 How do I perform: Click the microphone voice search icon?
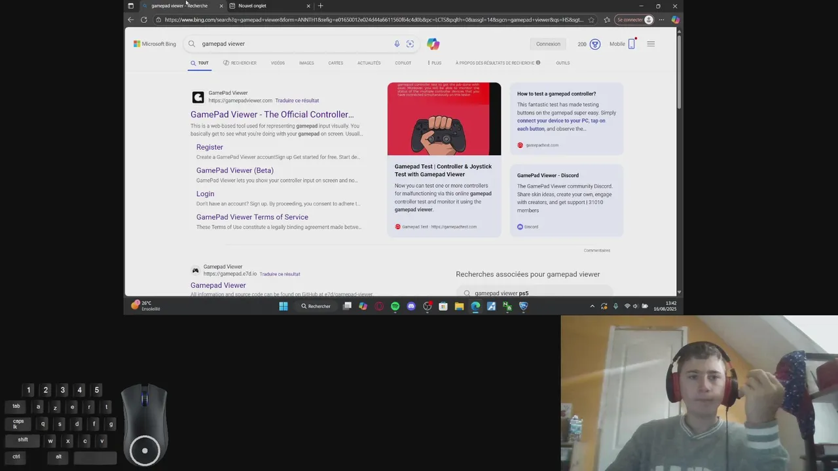[x=397, y=44]
